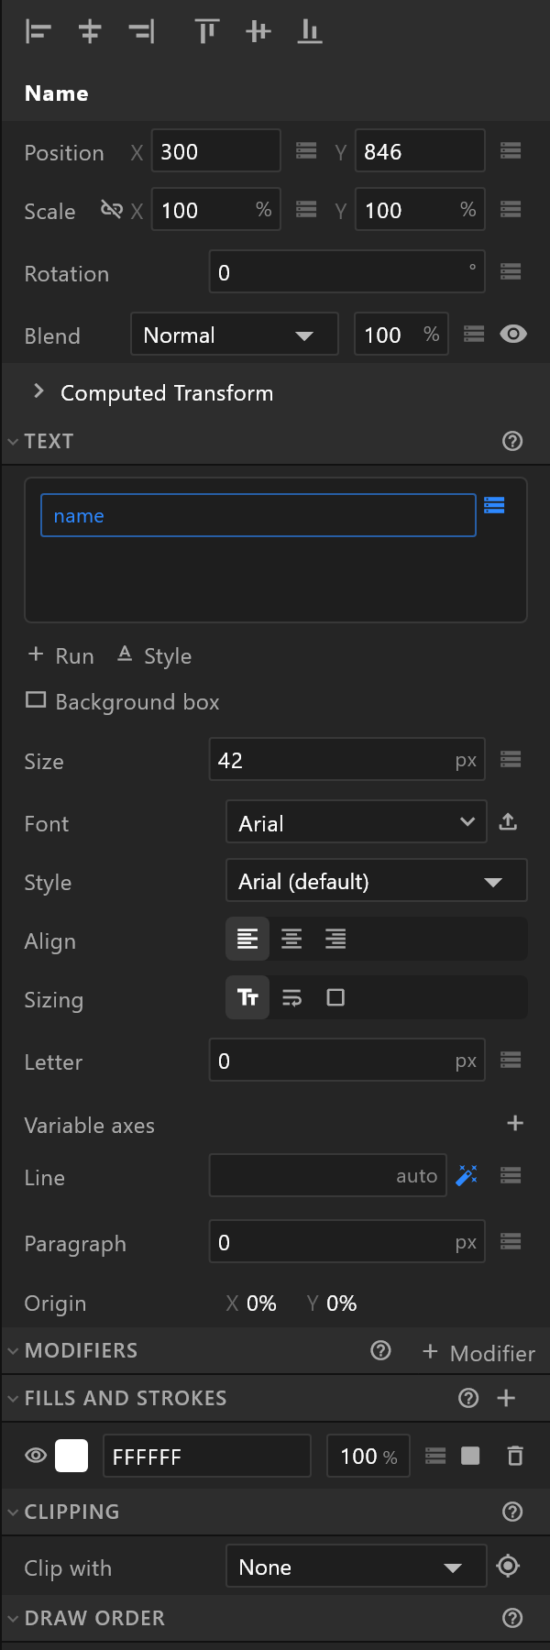Screen dimensions: 550x1650
Task: Open data bind for Position Y
Action: pyautogui.click(x=511, y=151)
